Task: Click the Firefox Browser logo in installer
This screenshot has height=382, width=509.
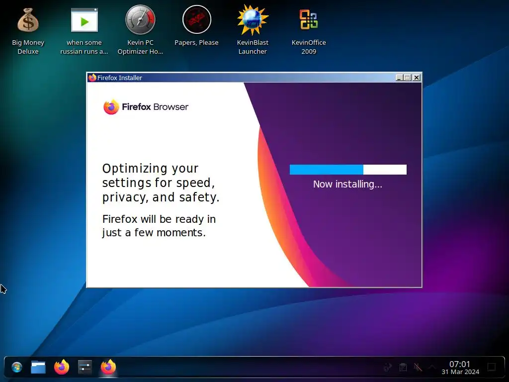Action: coord(146,107)
